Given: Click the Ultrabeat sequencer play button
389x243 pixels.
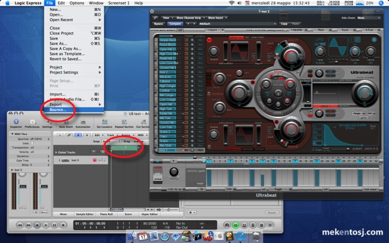Looking at the screenshot, I should coord(173,161).
